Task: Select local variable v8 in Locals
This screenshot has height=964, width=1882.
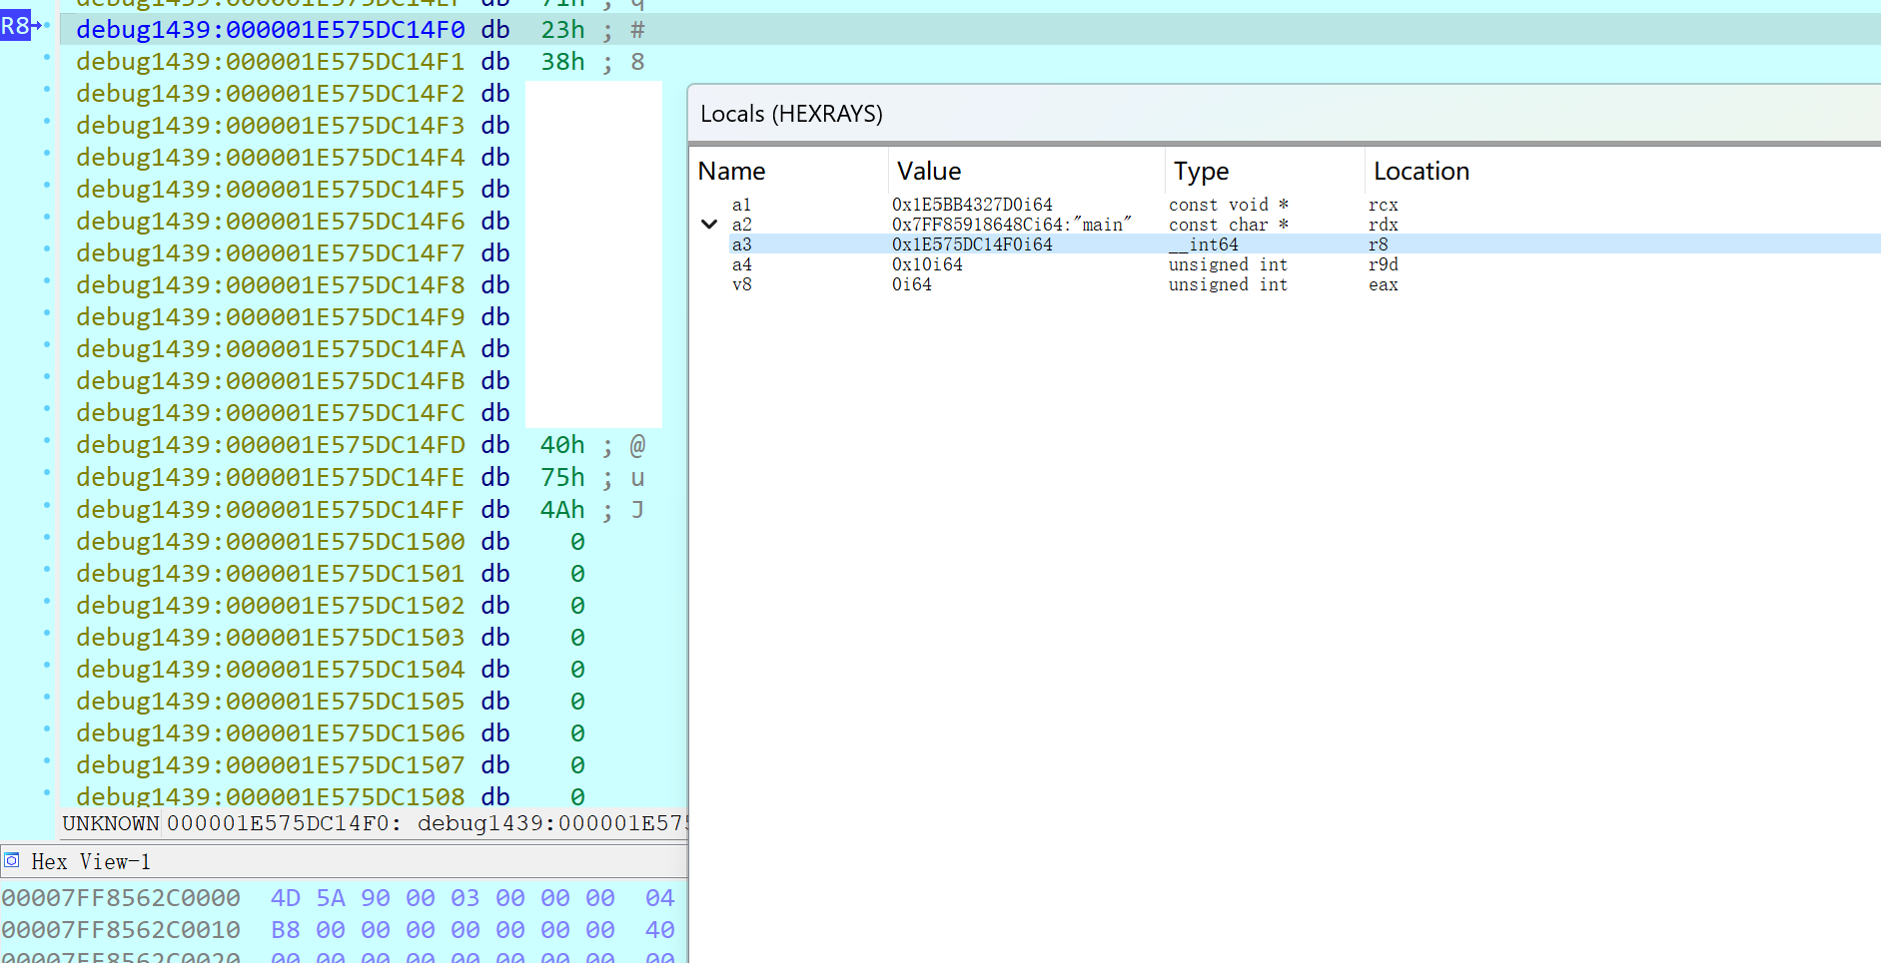Action: [742, 284]
